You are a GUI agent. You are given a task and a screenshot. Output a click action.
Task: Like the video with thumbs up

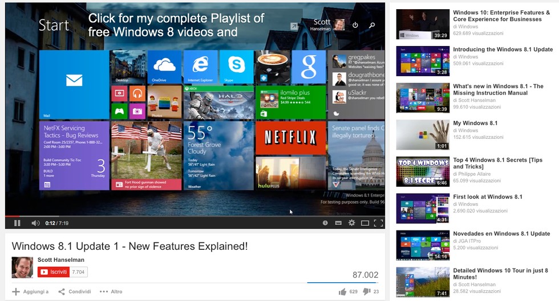click(x=343, y=292)
